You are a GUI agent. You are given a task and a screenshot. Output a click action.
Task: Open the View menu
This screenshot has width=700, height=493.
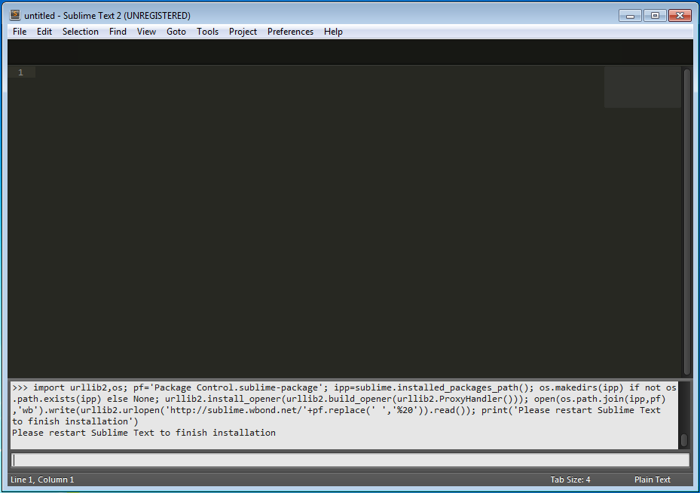(x=146, y=32)
